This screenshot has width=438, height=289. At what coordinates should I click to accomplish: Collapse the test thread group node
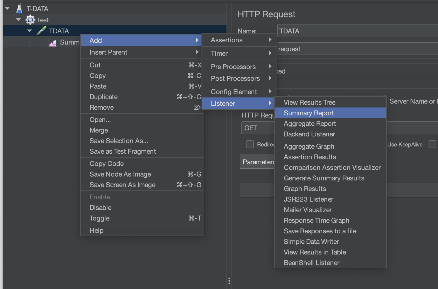(x=18, y=20)
